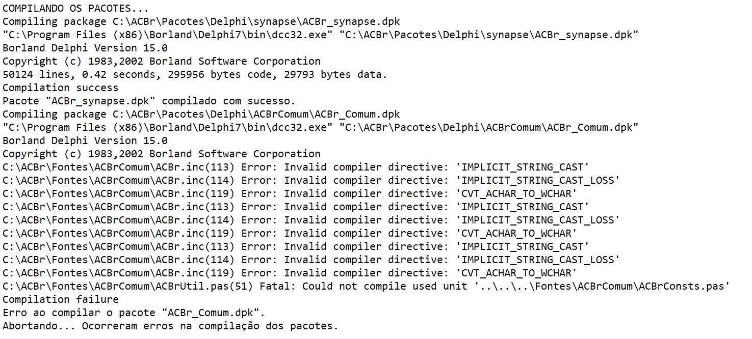The width and height of the screenshot is (752, 339).
Task: Click the first ACBr.inc(119) CVT_ACHAR_TO_WCHAR error
Action: tap(290, 194)
